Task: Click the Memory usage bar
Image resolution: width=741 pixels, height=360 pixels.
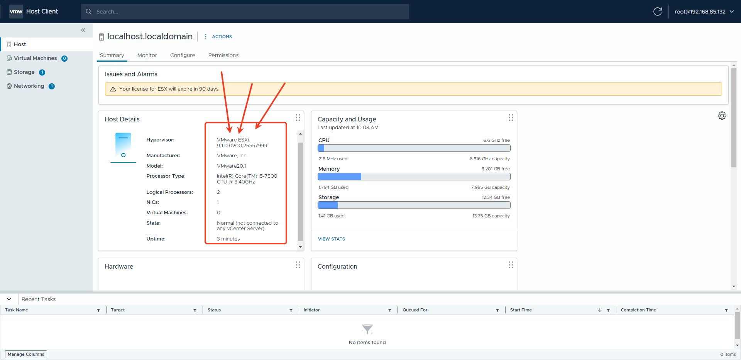Action: [x=414, y=177]
